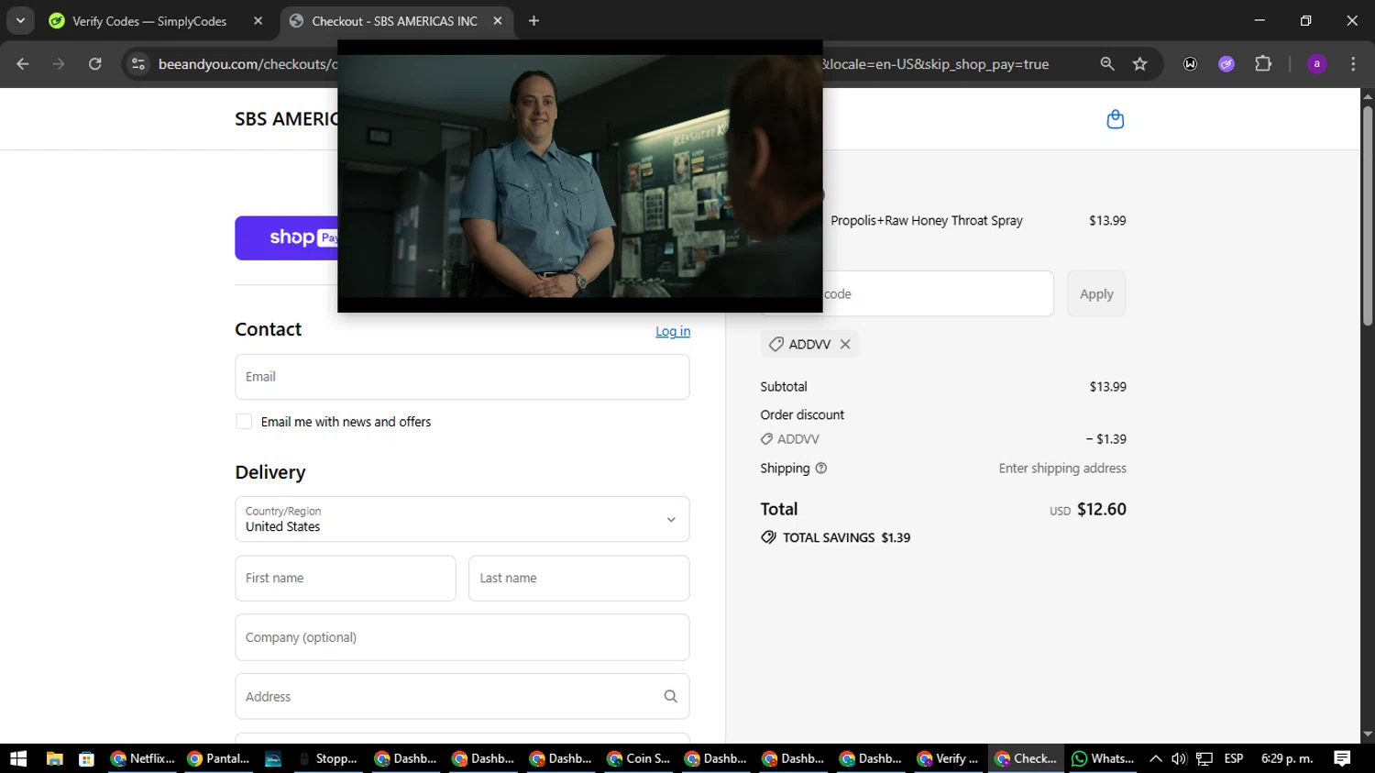Click the picture-in-picture video overlay

pyautogui.click(x=580, y=176)
